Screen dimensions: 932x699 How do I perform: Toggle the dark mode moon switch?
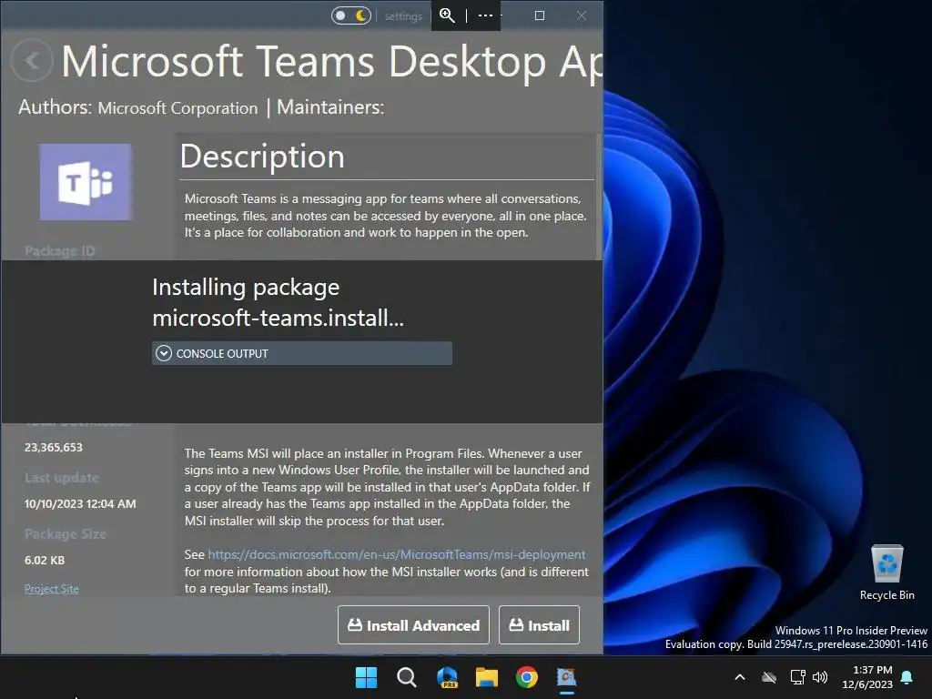[351, 15]
